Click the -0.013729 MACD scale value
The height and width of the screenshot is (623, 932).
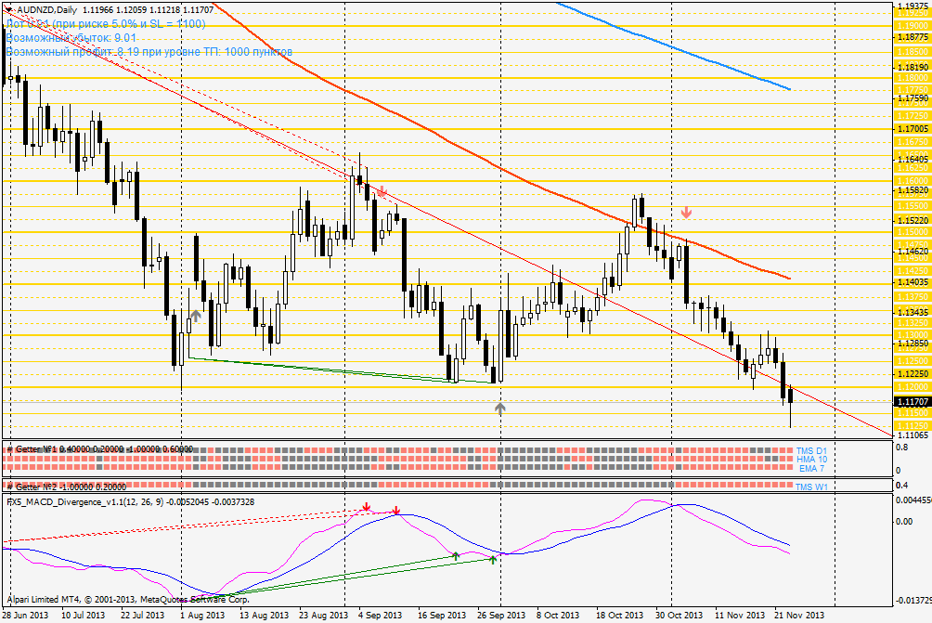pos(913,600)
